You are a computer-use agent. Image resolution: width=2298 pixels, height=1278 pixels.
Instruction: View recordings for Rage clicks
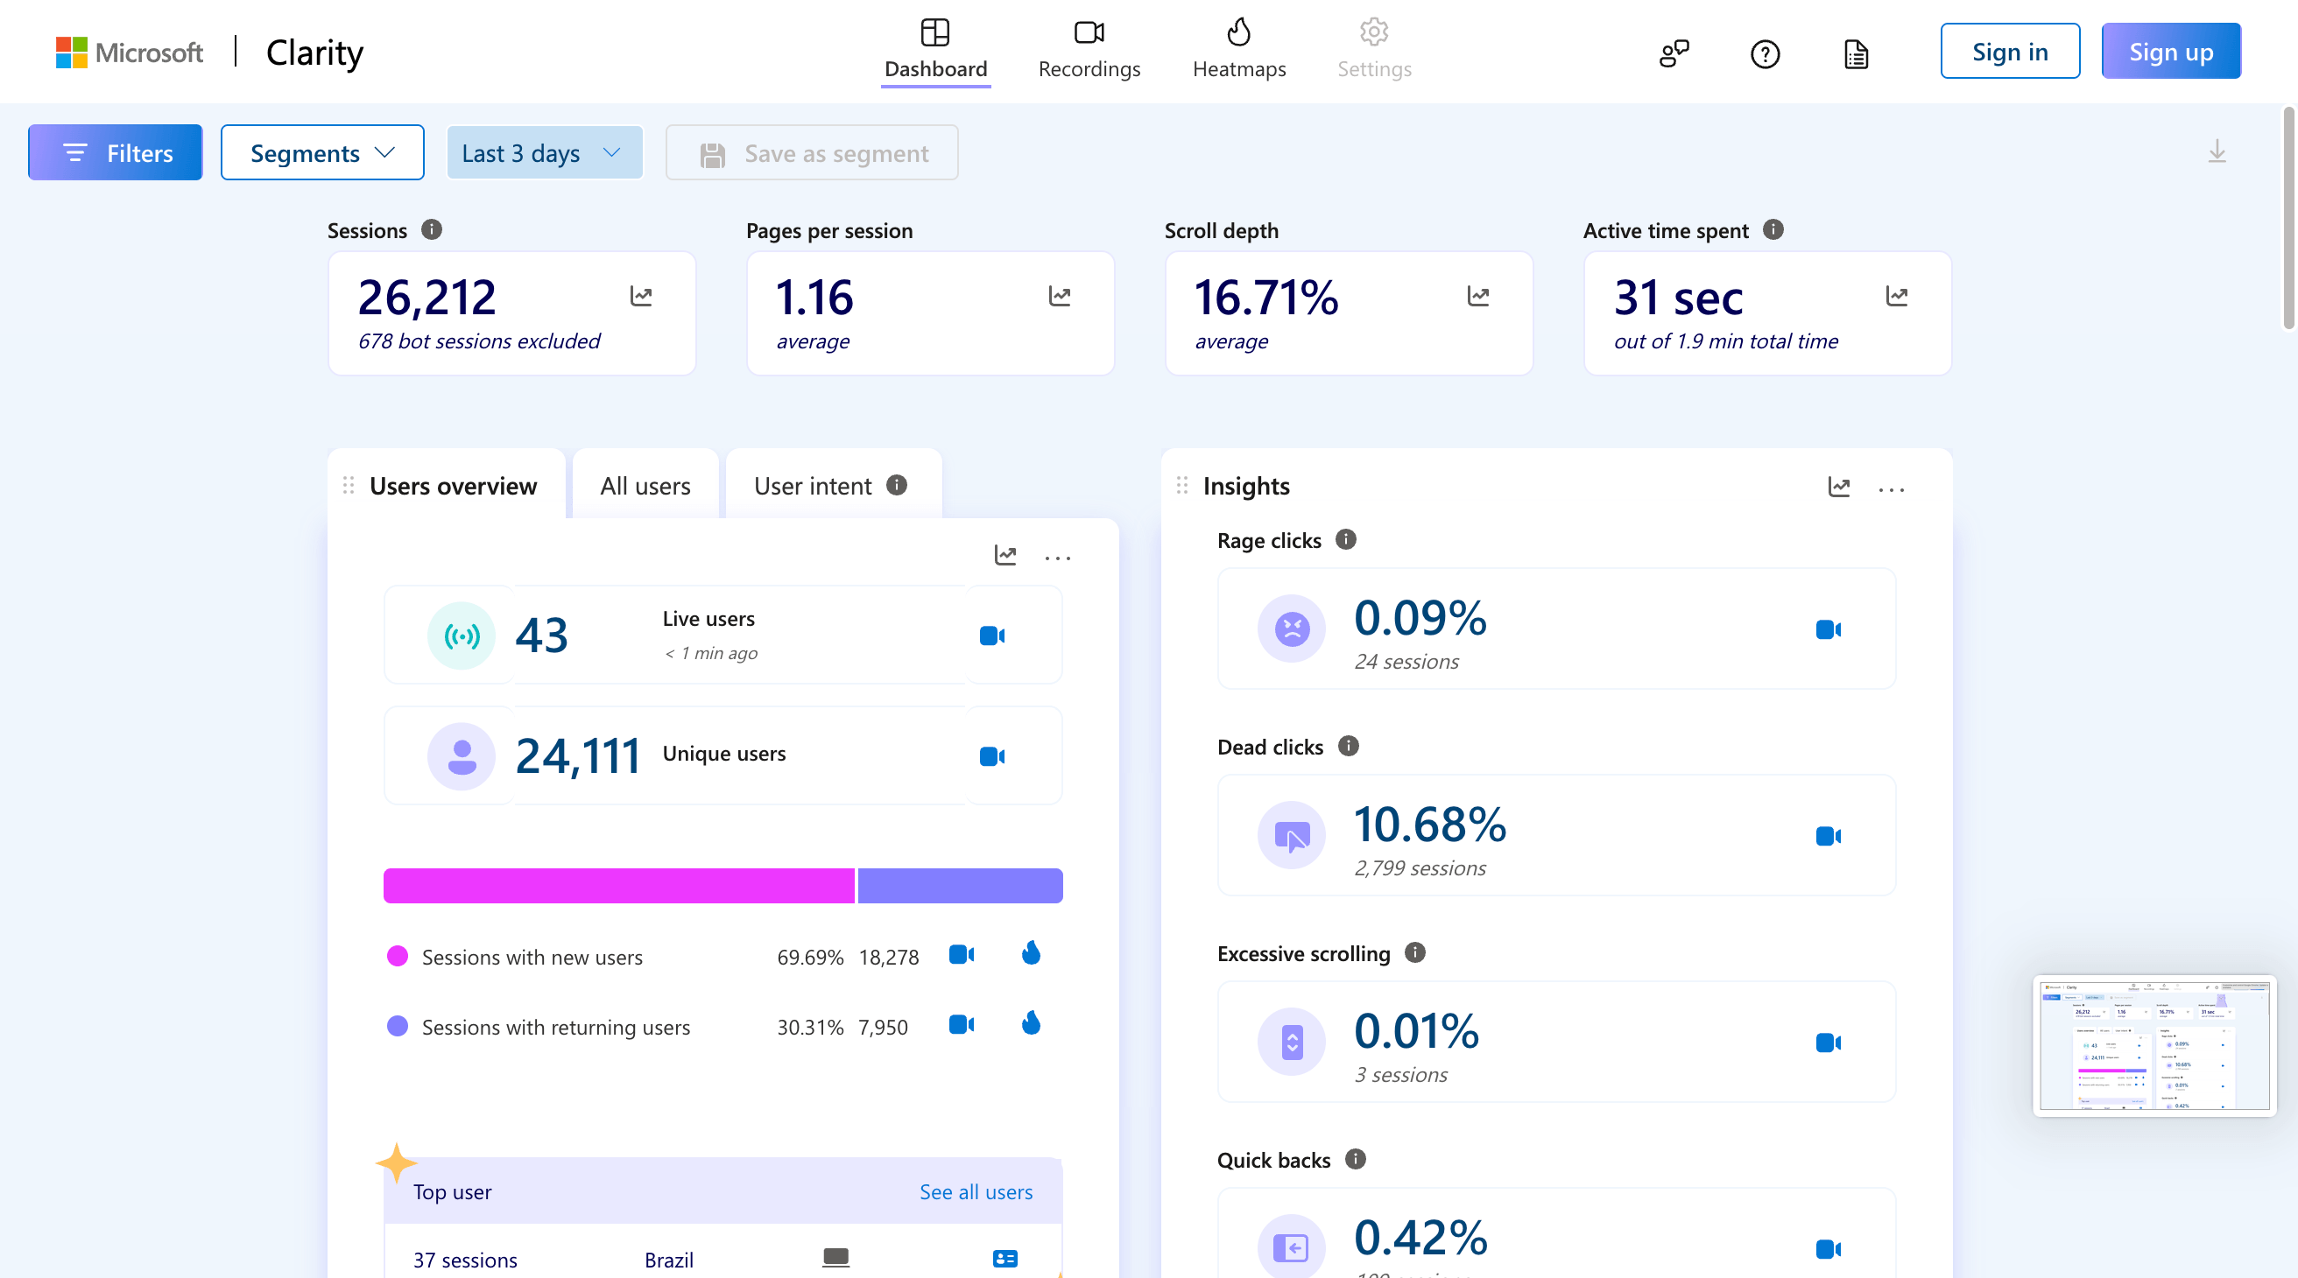tap(1829, 629)
